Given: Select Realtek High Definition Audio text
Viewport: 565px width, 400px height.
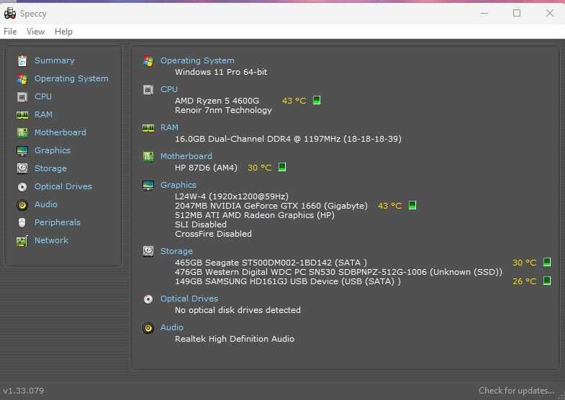Looking at the screenshot, I should [x=235, y=339].
